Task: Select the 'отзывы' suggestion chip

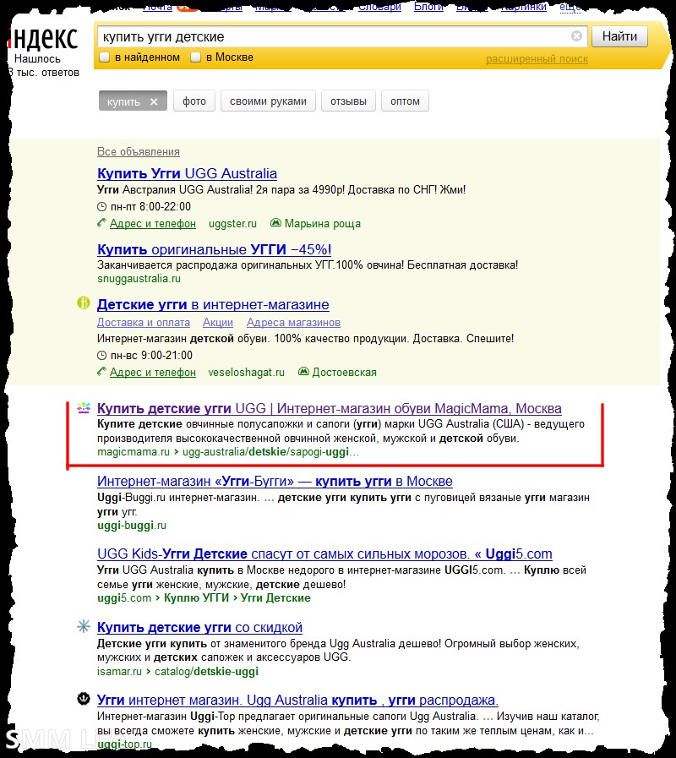Action: coord(348,101)
